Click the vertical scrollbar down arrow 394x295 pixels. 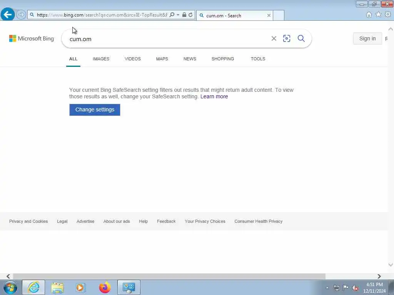pyautogui.click(x=391, y=265)
